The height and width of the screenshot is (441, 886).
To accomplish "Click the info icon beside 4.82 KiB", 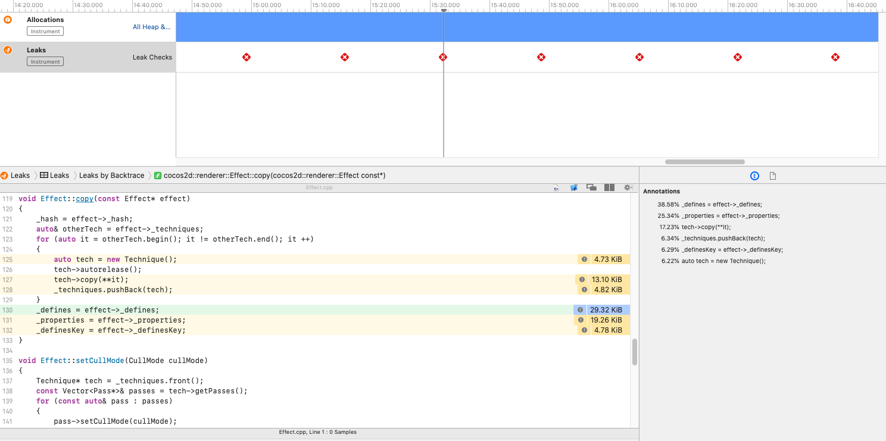I will pos(584,290).
